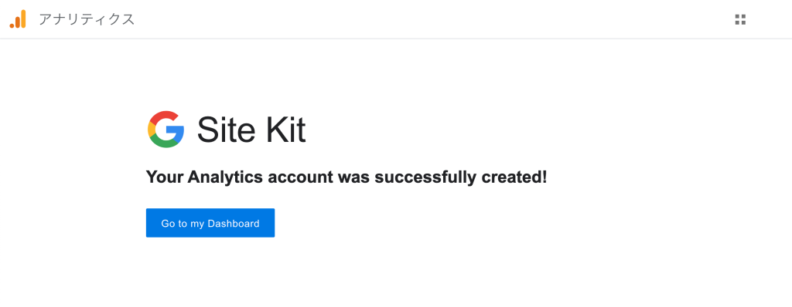Click the "Dashboard" text inside the blue button

coord(234,224)
